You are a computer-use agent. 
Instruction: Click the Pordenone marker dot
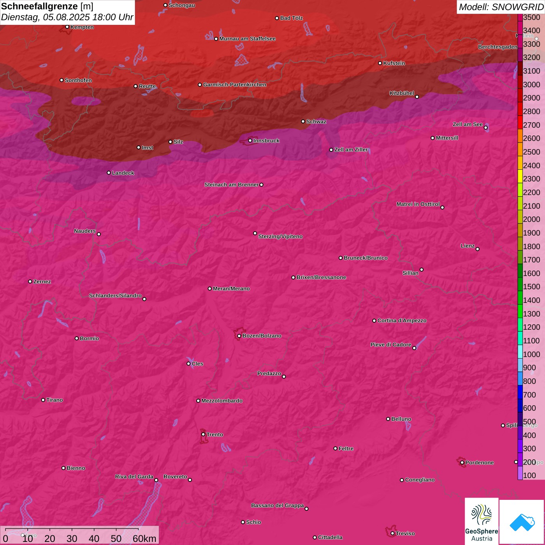coord(462,462)
